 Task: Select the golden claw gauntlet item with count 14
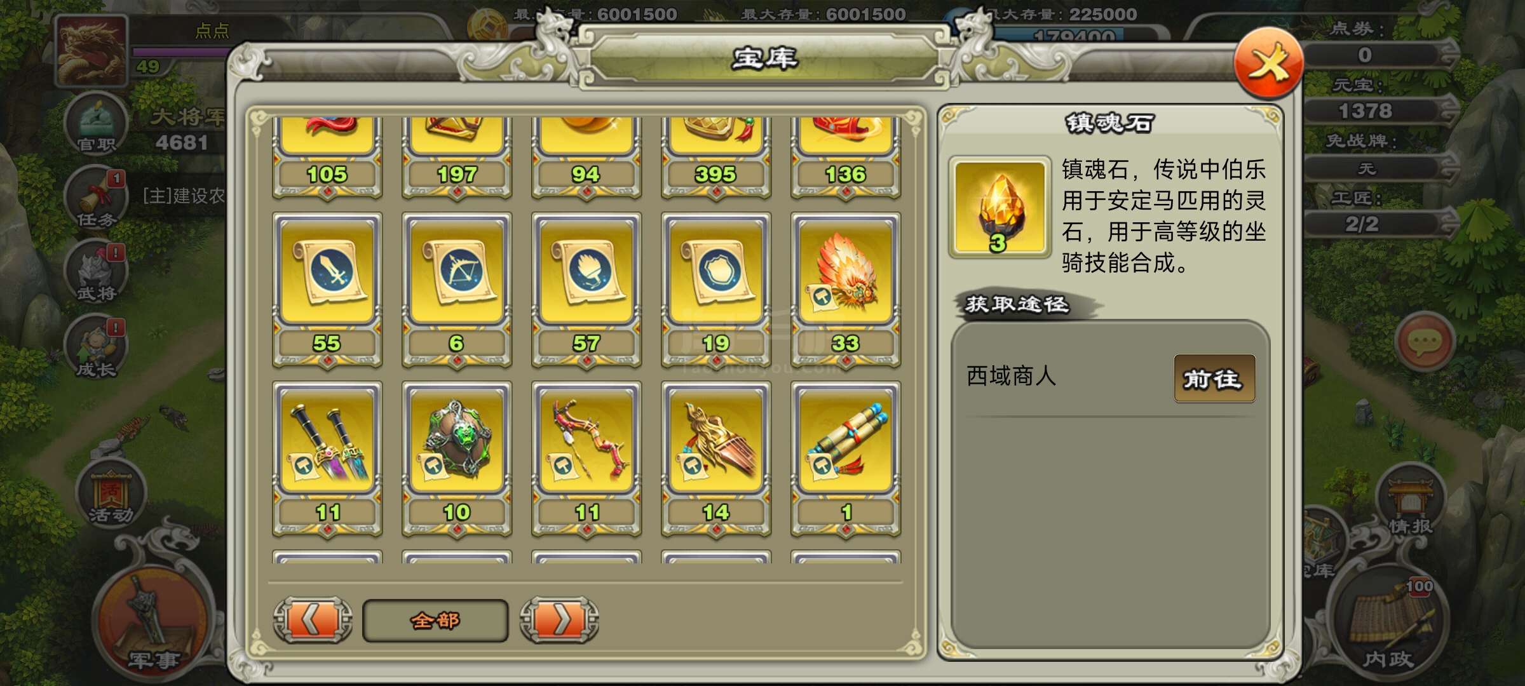[716, 459]
